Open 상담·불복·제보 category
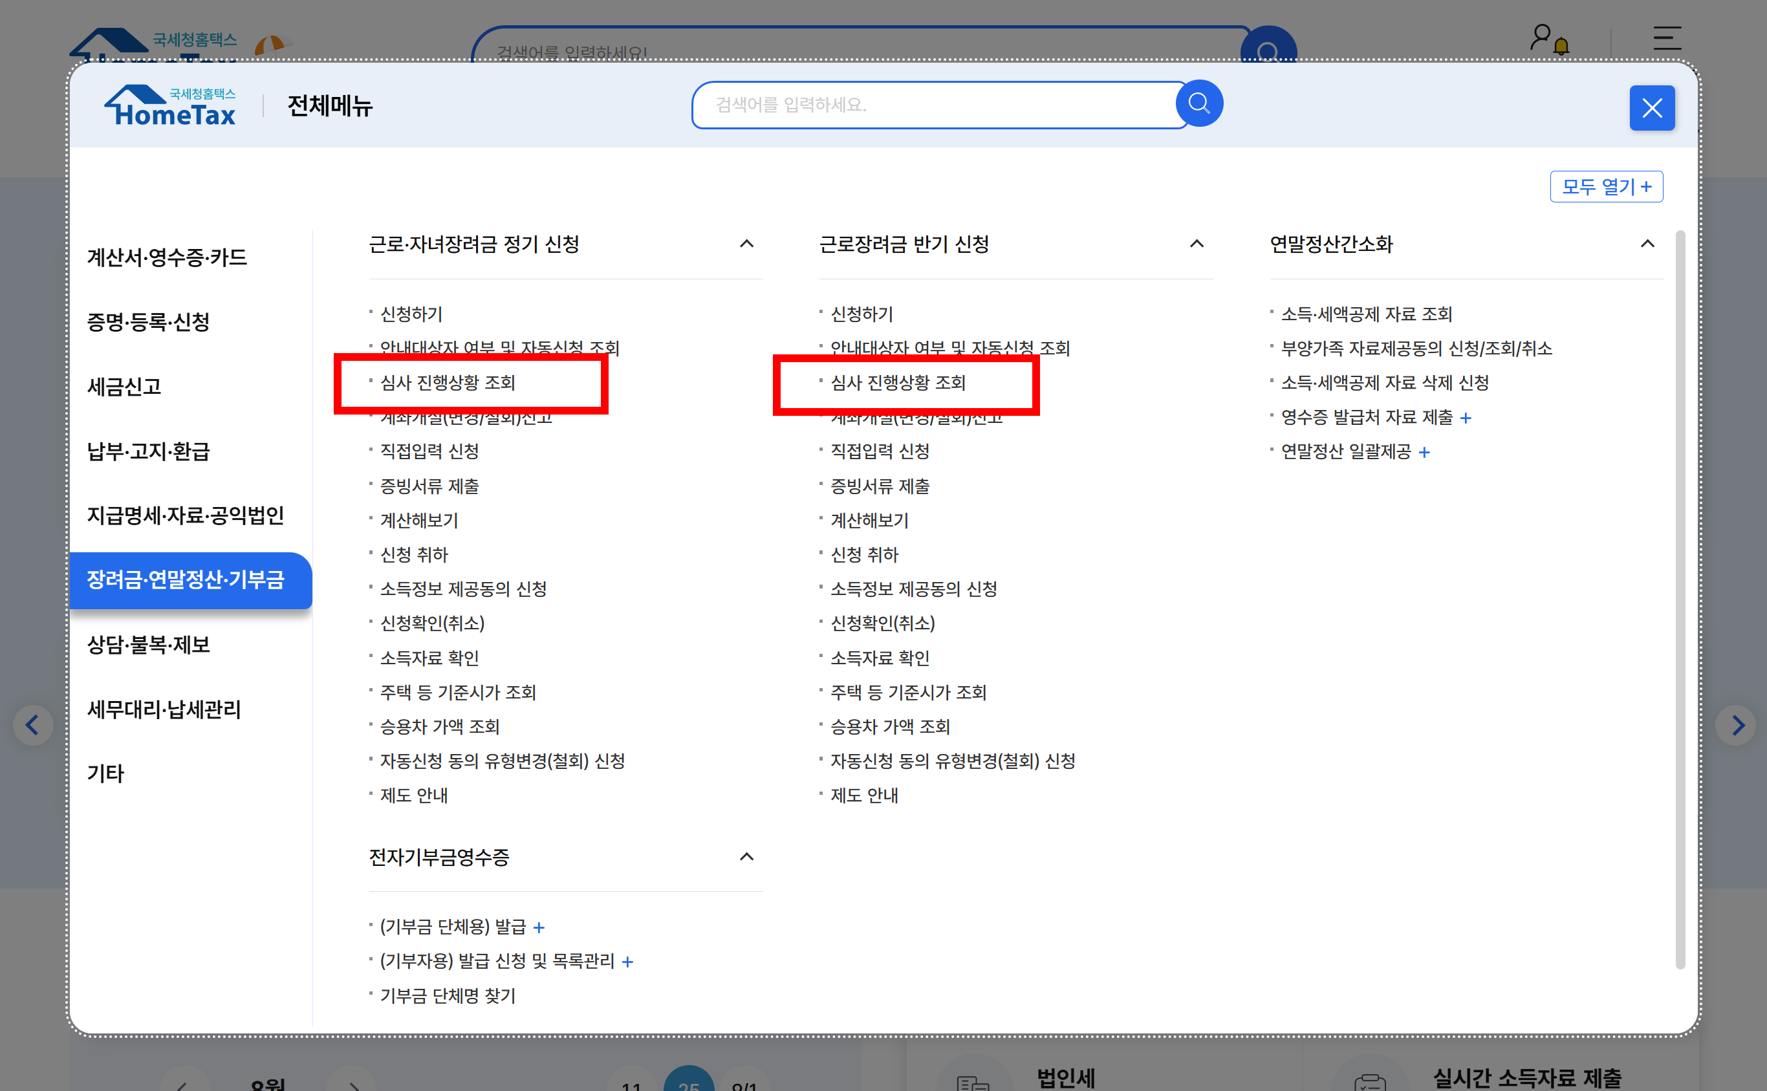This screenshot has width=1767, height=1091. pos(149,644)
